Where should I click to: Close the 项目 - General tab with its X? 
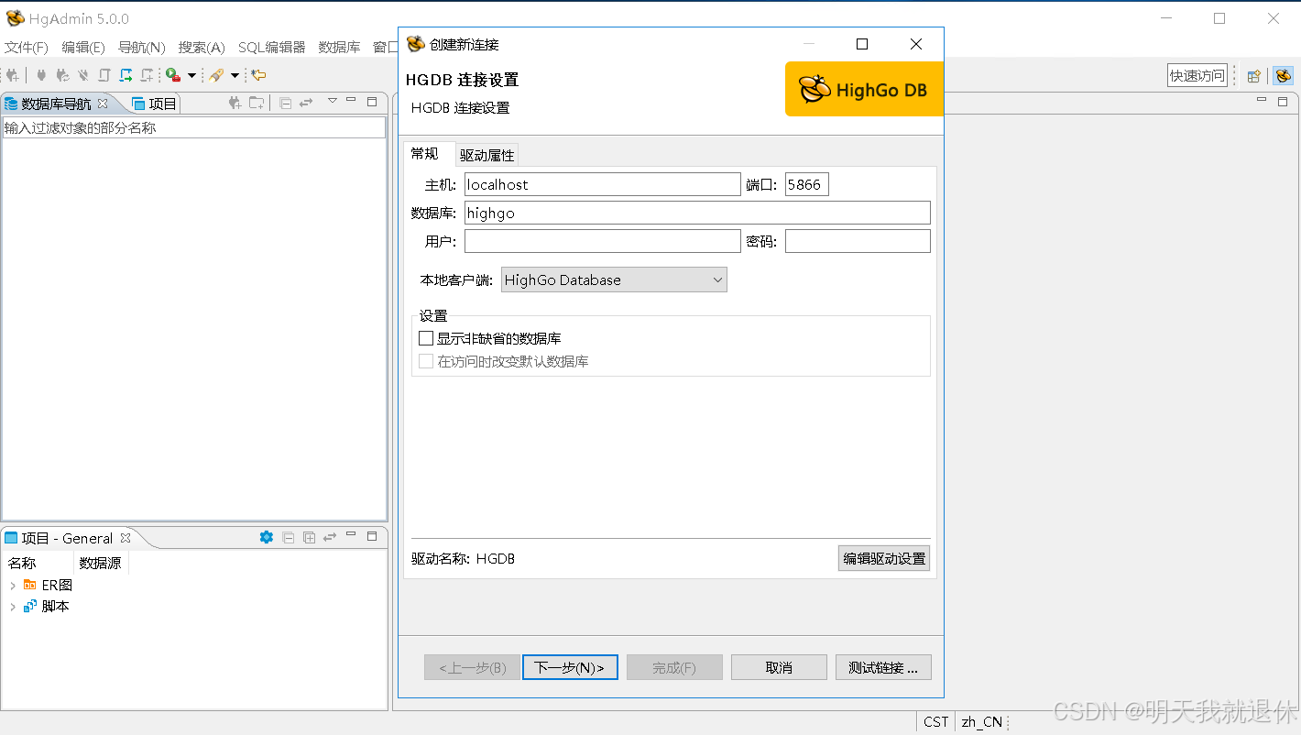[x=126, y=538]
